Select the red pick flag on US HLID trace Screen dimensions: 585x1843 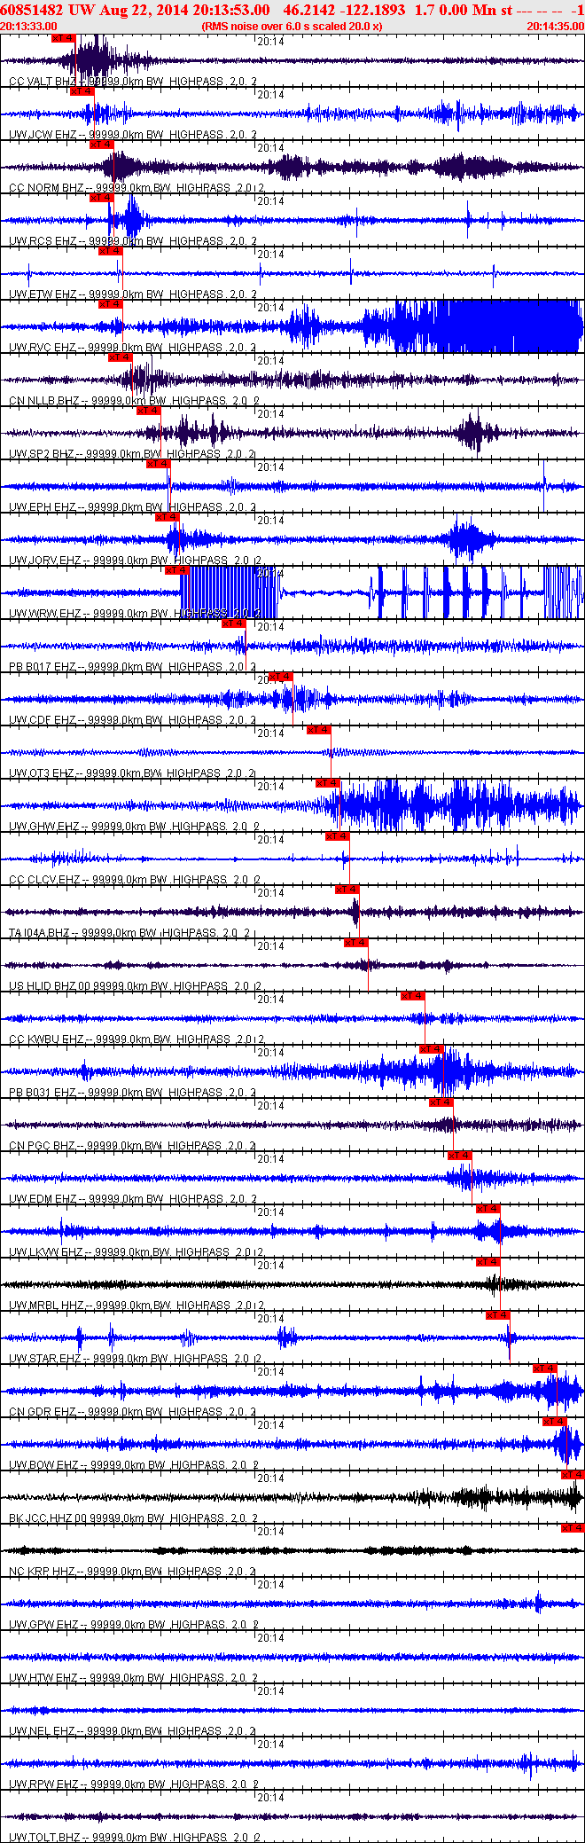pyautogui.click(x=356, y=943)
